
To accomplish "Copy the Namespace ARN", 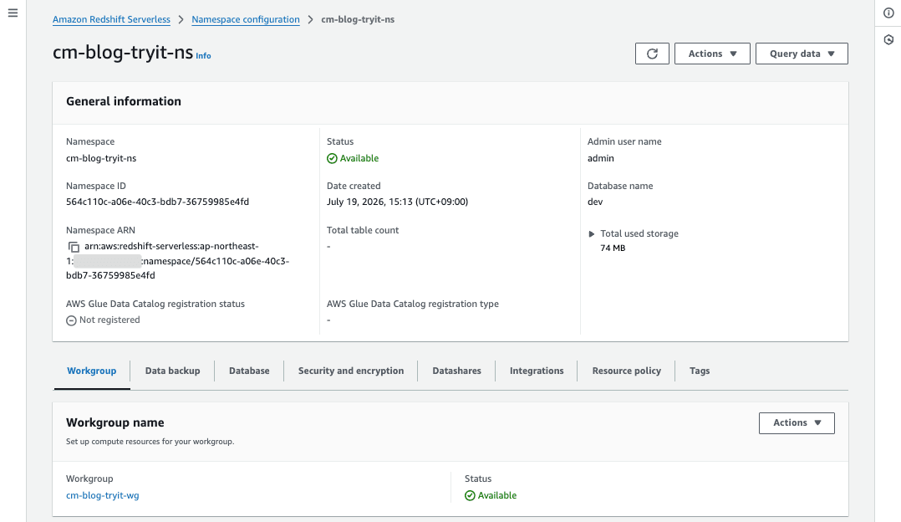I will tap(74, 247).
